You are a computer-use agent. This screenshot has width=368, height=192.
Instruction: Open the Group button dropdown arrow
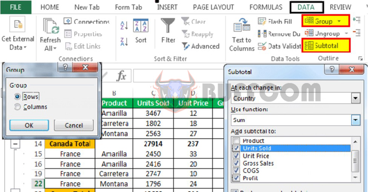tap(339, 21)
